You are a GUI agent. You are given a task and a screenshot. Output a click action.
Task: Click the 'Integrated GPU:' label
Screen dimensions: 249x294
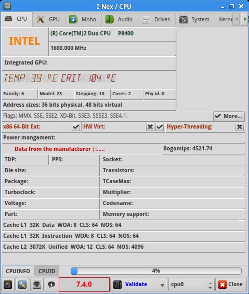pos(26,62)
